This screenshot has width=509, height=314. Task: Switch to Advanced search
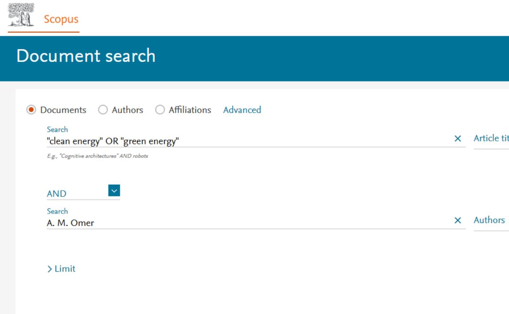click(242, 110)
